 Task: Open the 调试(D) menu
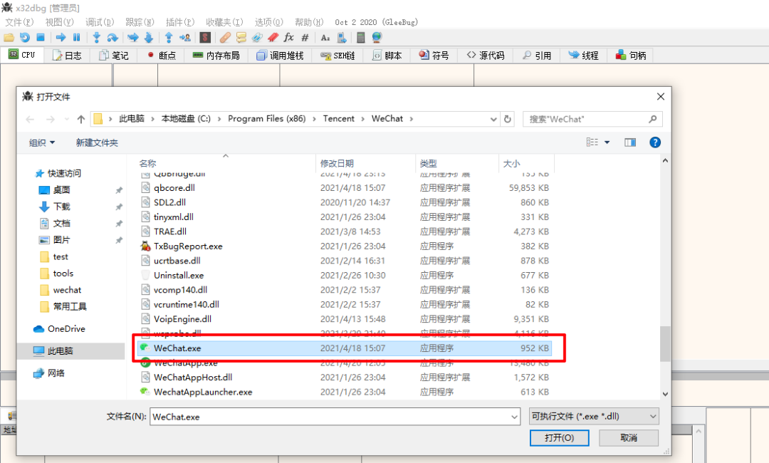click(x=100, y=22)
